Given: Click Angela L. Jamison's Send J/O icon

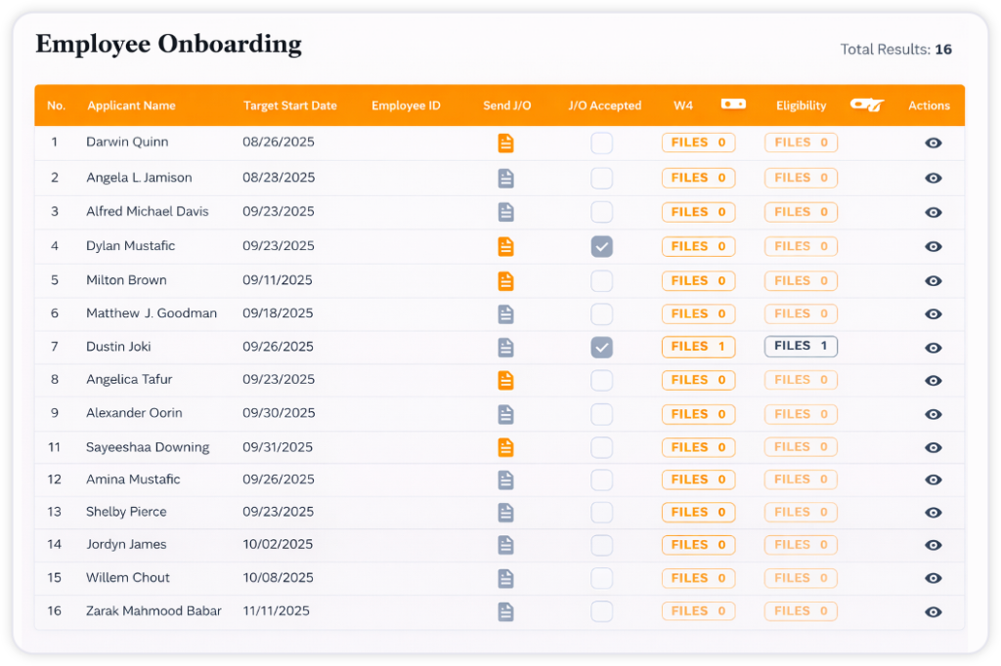Looking at the screenshot, I should tap(505, 178).
